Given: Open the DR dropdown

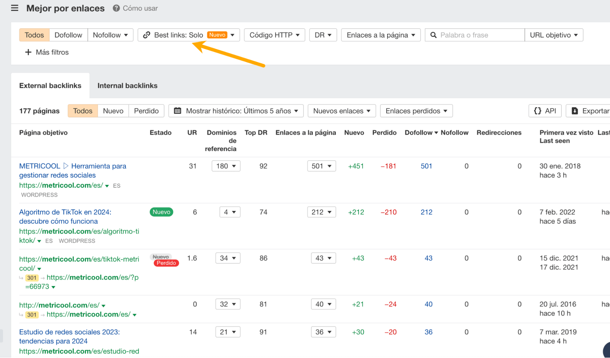Looking at the screenshot, I should tap(323, 35).
